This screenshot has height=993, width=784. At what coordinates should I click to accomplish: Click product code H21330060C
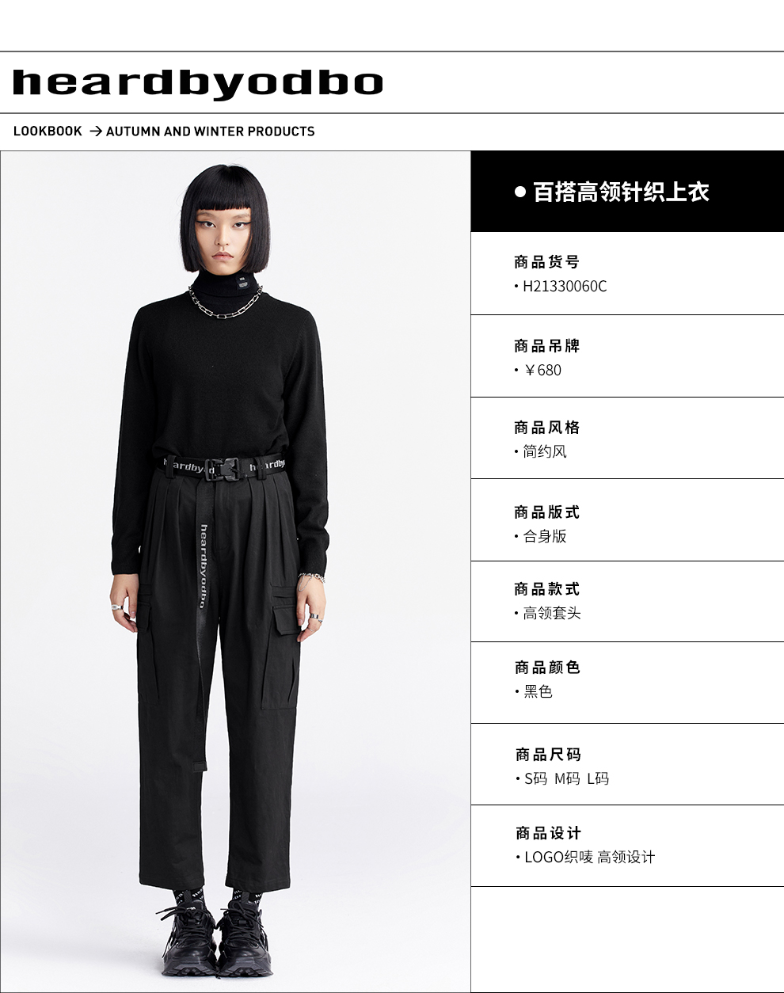[565, 287]
